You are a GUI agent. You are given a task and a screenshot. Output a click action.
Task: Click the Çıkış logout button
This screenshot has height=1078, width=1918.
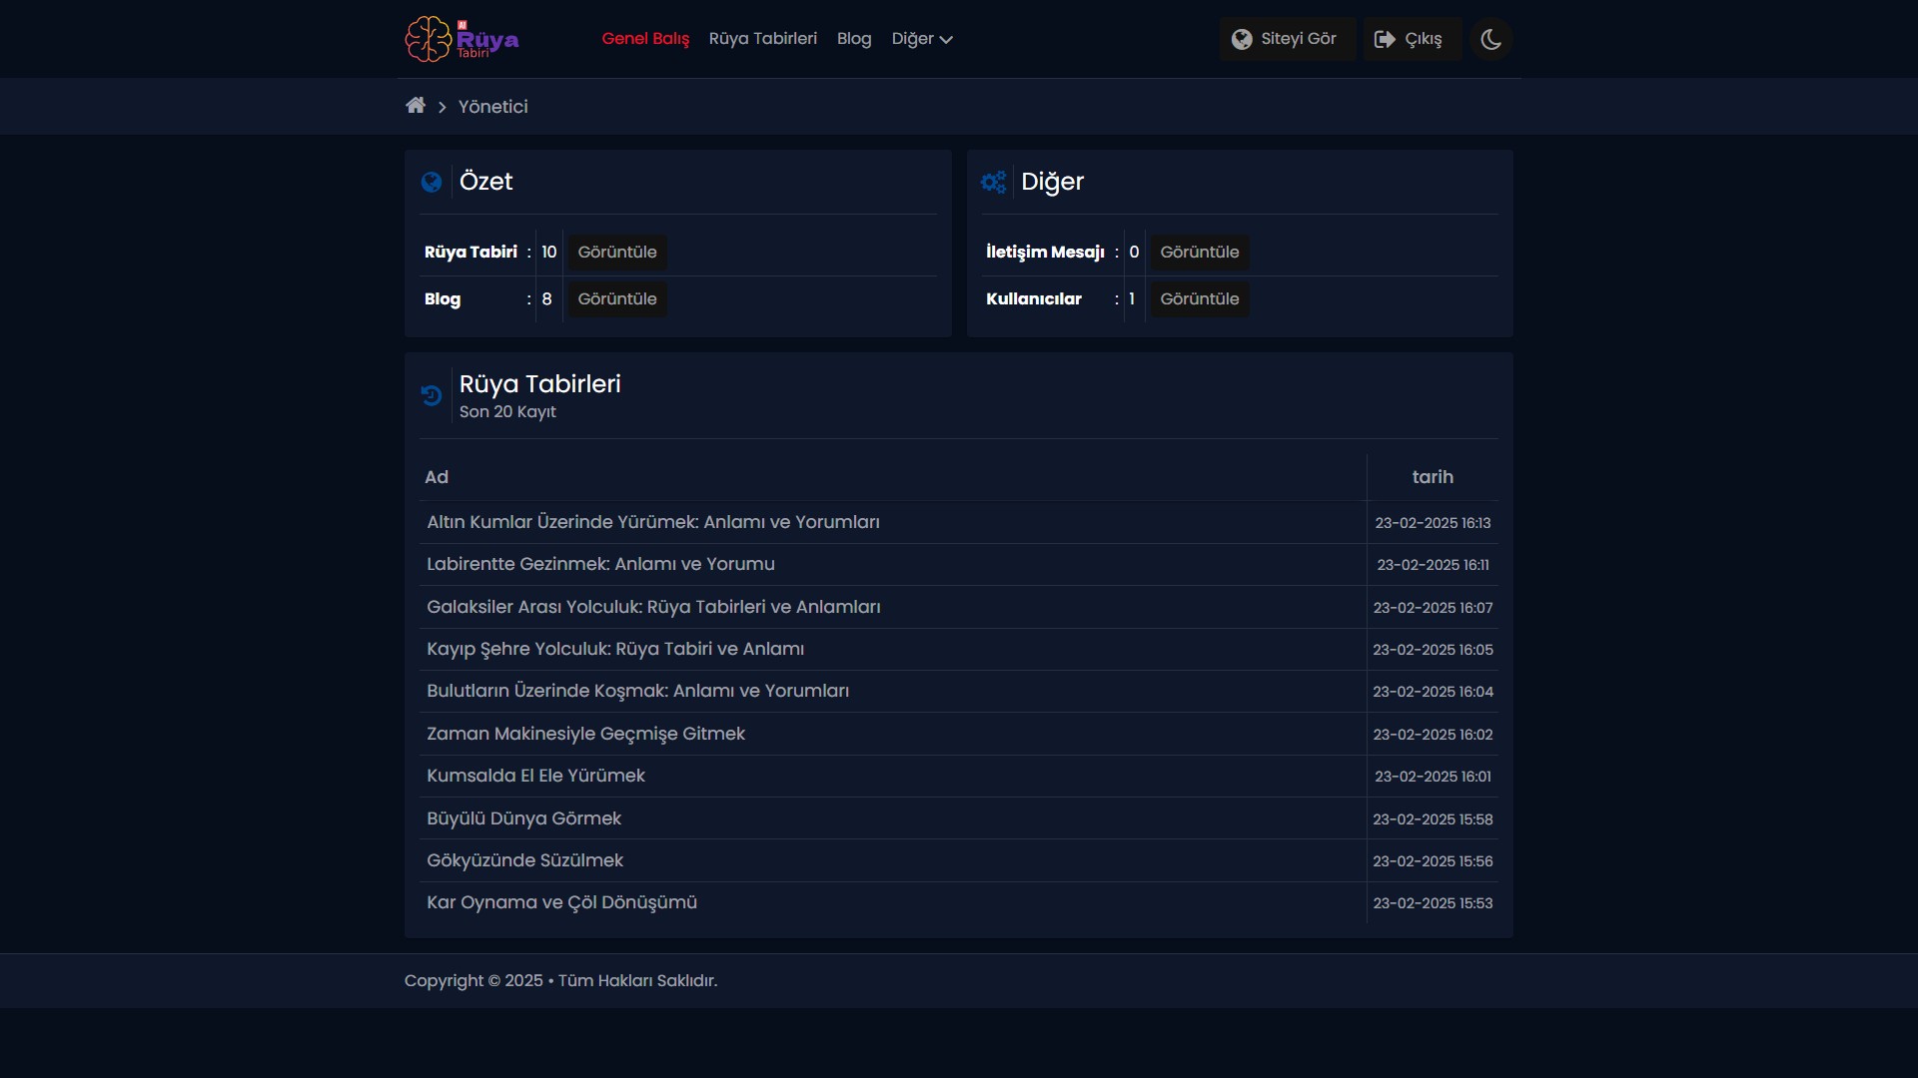[x=1412, y=39]
